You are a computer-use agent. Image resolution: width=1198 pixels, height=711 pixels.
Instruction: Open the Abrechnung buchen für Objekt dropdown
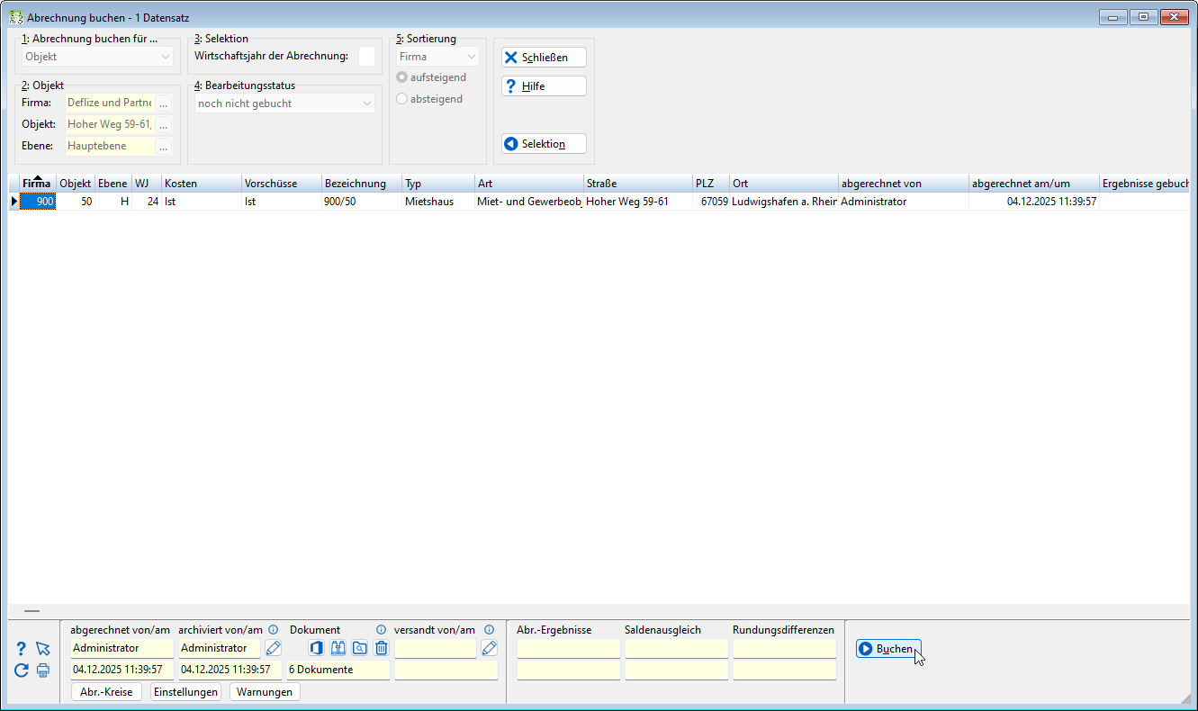tap(97, 57)
